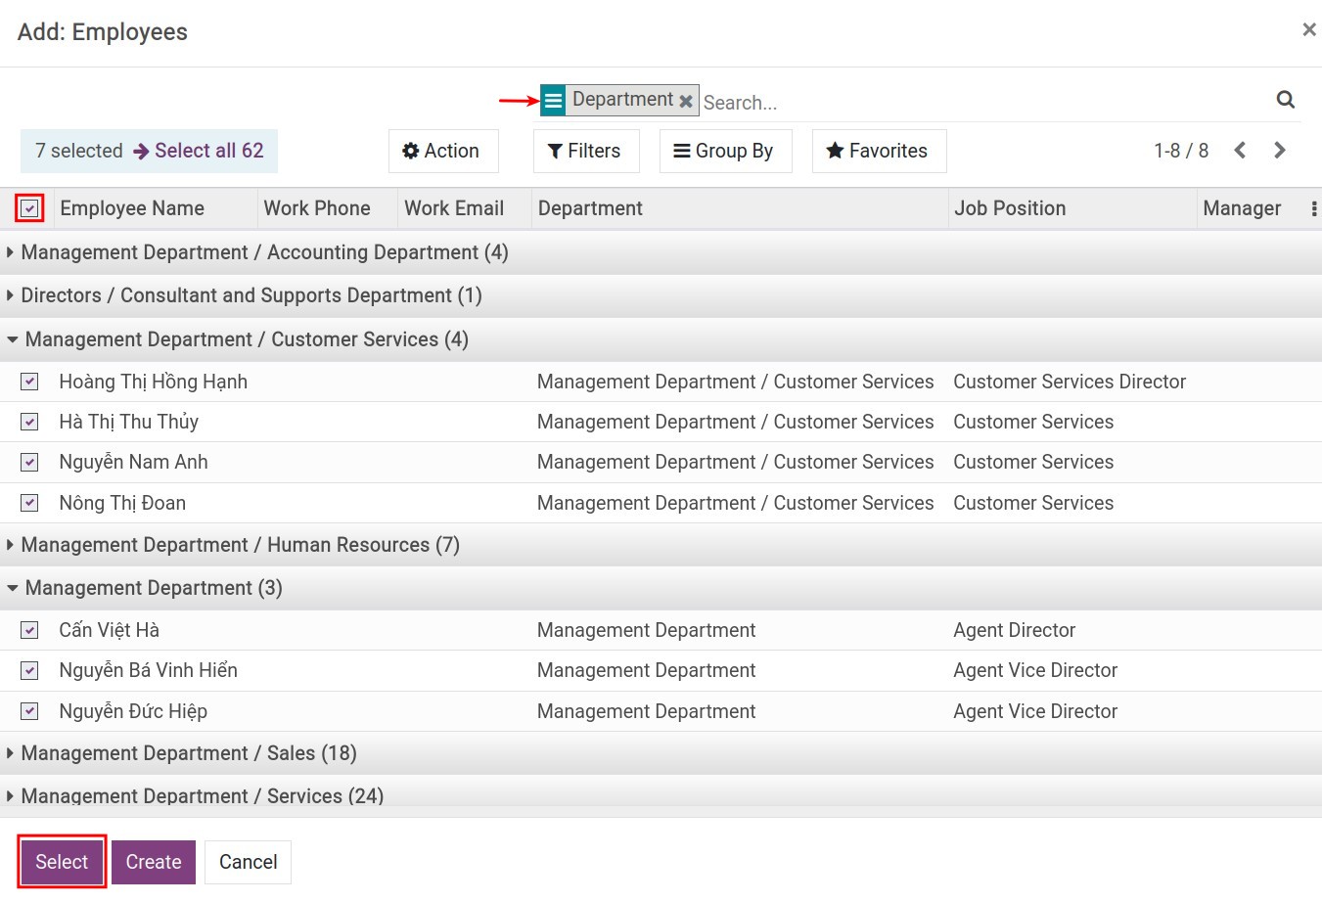
Task: Go to next page of records
Action: [x=1279, y=151]
